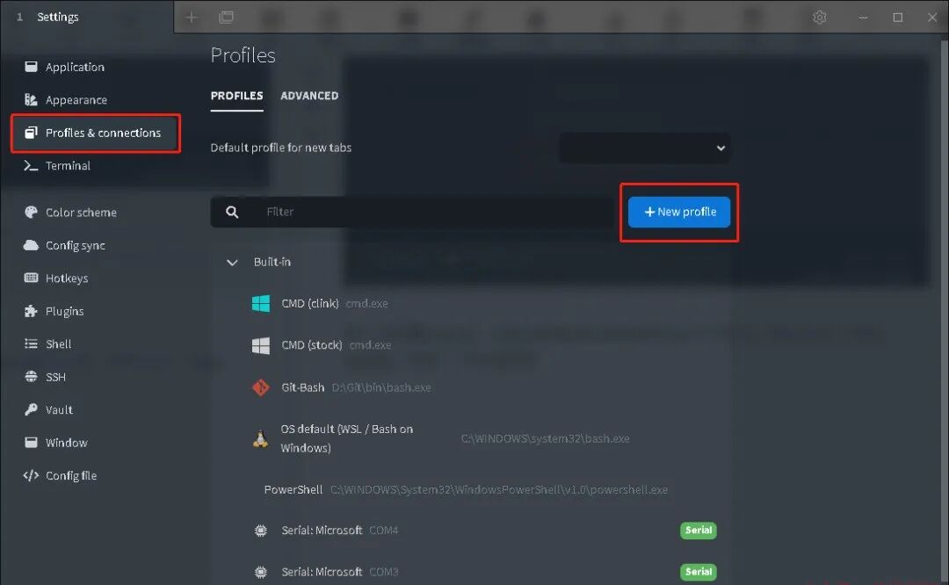949x585 pixels.
Task: Click the Config file code icon
Action: 31,475
